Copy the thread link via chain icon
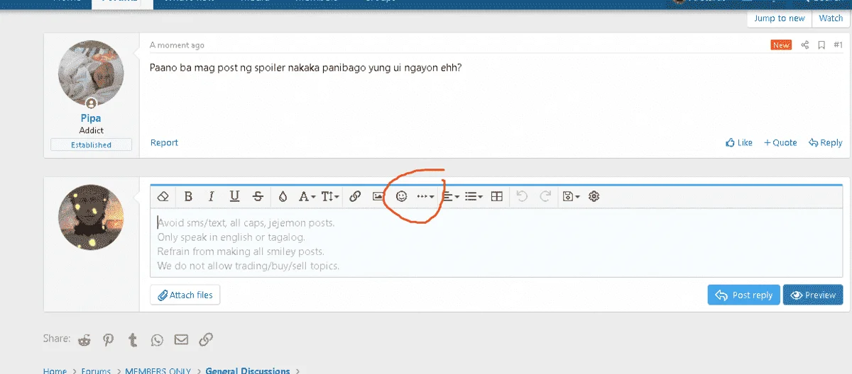The image size is (852, 374). click(206, 340)
